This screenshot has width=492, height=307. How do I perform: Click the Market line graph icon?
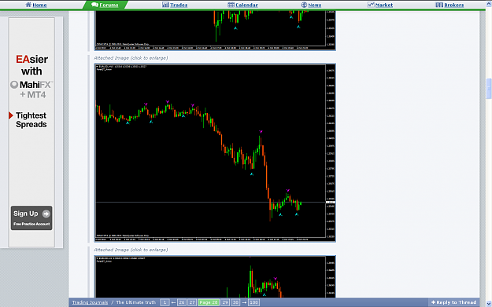(x=371, y=5)
